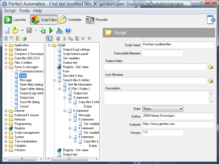Click the Launcher button
The width and height of the screenshot is (219, 164).
click(x=15, y=20)
